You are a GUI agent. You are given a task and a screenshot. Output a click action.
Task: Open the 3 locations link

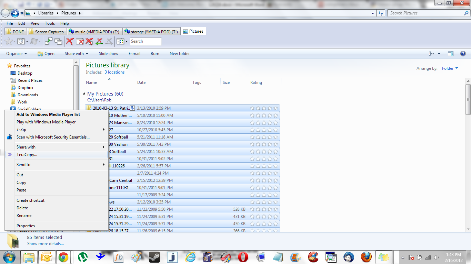click(114, 72)
